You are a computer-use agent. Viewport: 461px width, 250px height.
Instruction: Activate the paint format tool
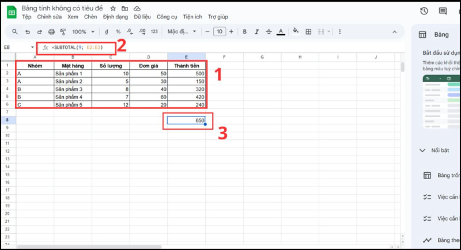[x=63, y=32]
